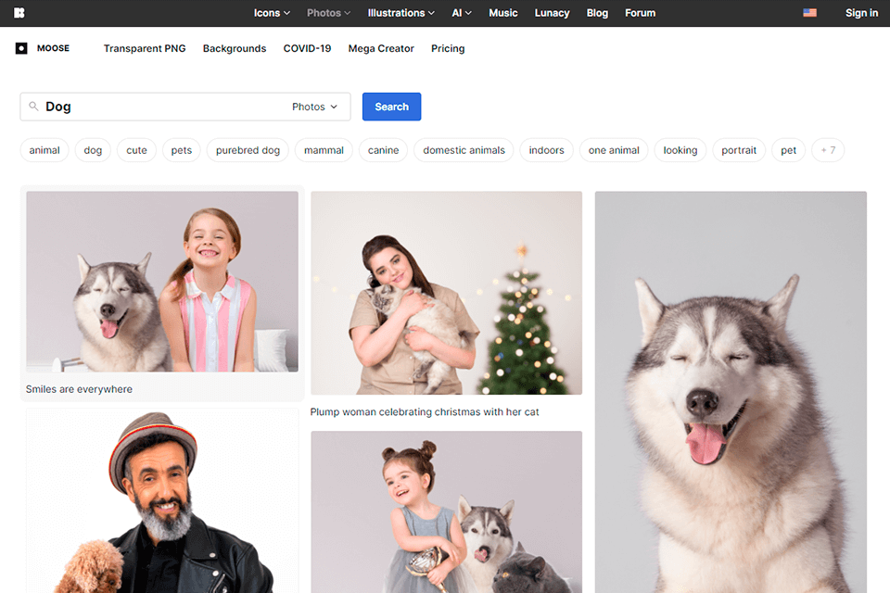This screenshot has height=593, width=890.
Task: Open photo of woman holding cat by Christmas tree
Action: 447,293
